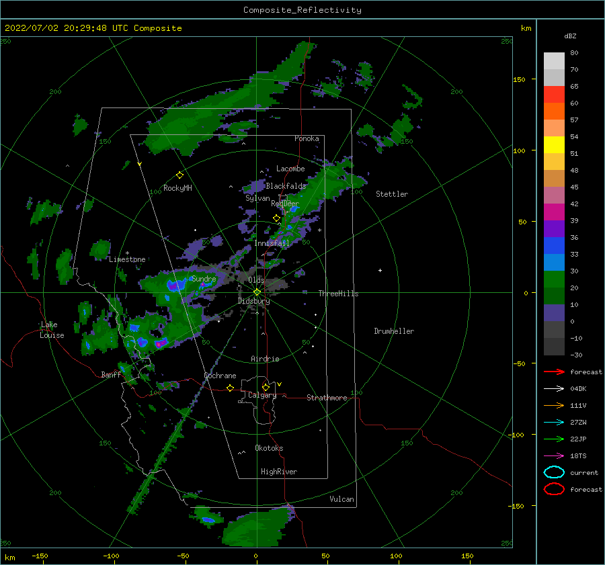The width and height of the screenshot is (605, 565).
Task: Click the 54 dBZ yellow color swatch
Action: 554,144
